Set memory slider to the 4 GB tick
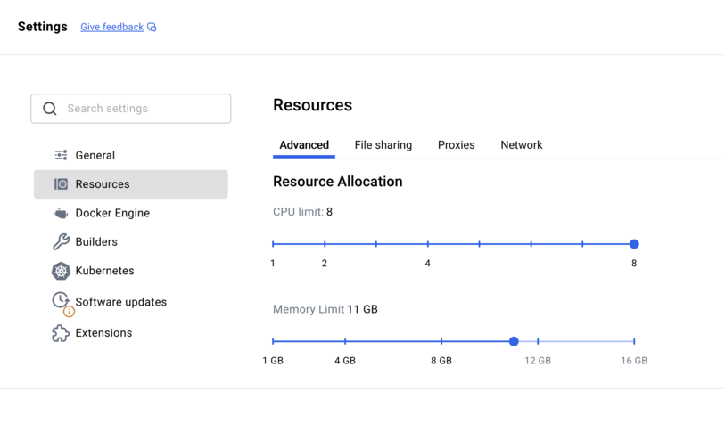This screenshot has width=725, height=432. point(345,341)
